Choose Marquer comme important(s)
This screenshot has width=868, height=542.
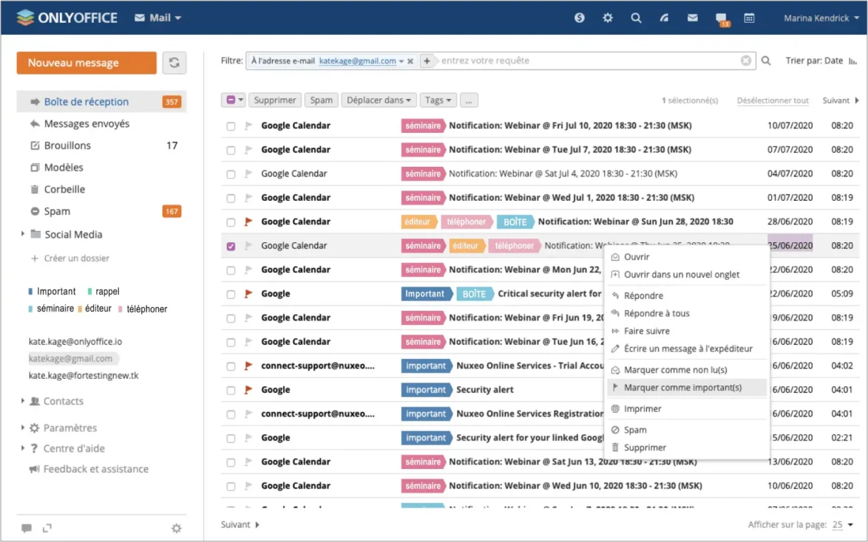(x=686, y=388)
